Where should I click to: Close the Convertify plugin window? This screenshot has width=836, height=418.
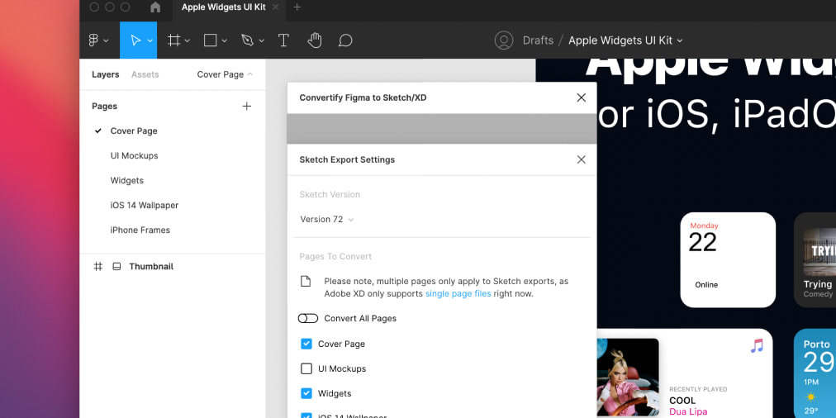coord(581,97)
